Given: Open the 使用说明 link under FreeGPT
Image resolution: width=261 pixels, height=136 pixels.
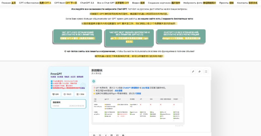Looking at the screenshot, I should click(x=80, y=77).
